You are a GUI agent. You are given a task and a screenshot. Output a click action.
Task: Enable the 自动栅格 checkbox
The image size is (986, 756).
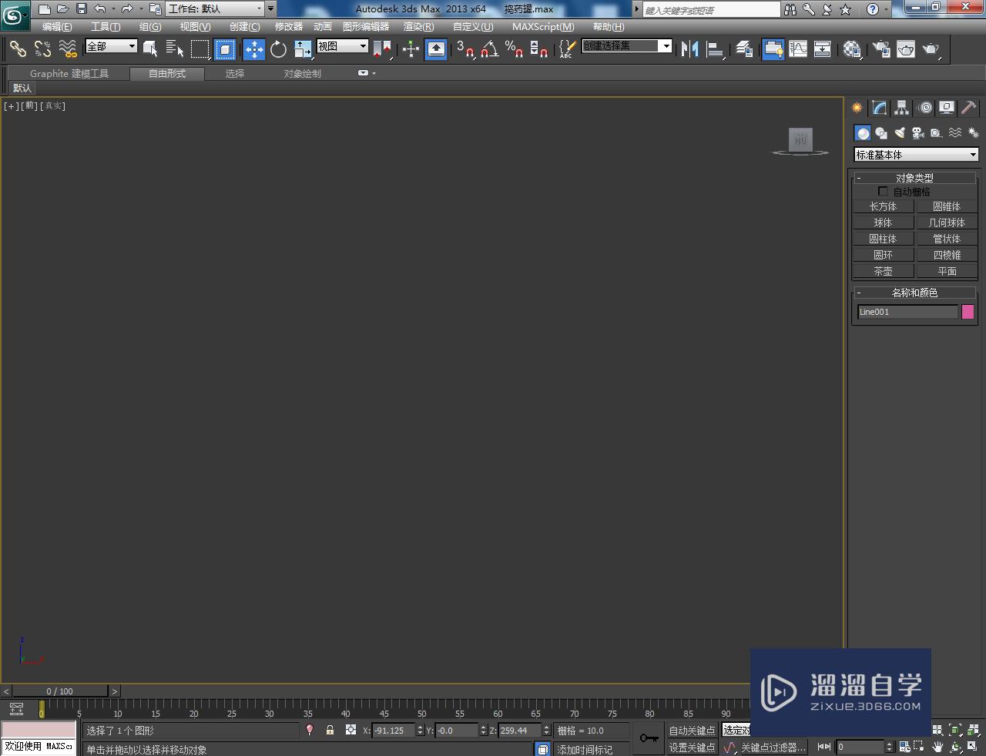883,192
